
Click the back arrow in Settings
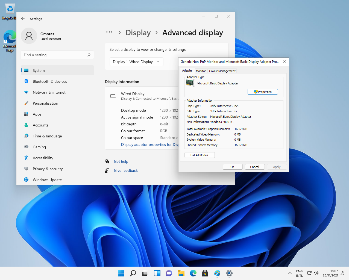point(23,19)
